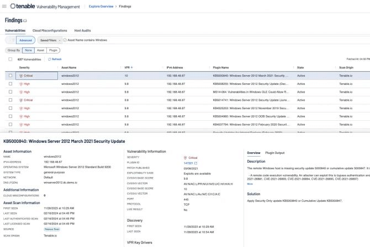Click winserver2012.dc.demo.io DNS value
Screen dimensions: 370x247
pos(60,182)
